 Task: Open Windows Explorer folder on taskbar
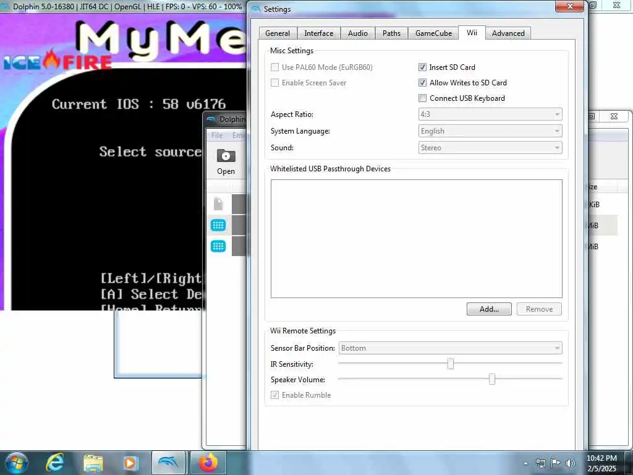(93, 463)
